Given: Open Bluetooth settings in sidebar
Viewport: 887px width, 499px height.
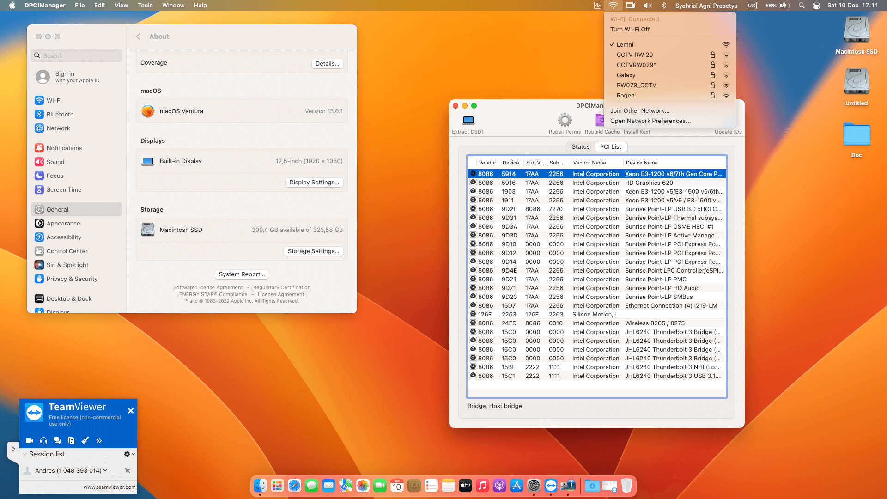Looking at the screenshot, I should click(x=60, y=115).
